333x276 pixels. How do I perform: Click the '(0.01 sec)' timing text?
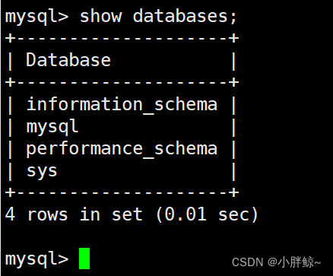(x=207, y=214)
